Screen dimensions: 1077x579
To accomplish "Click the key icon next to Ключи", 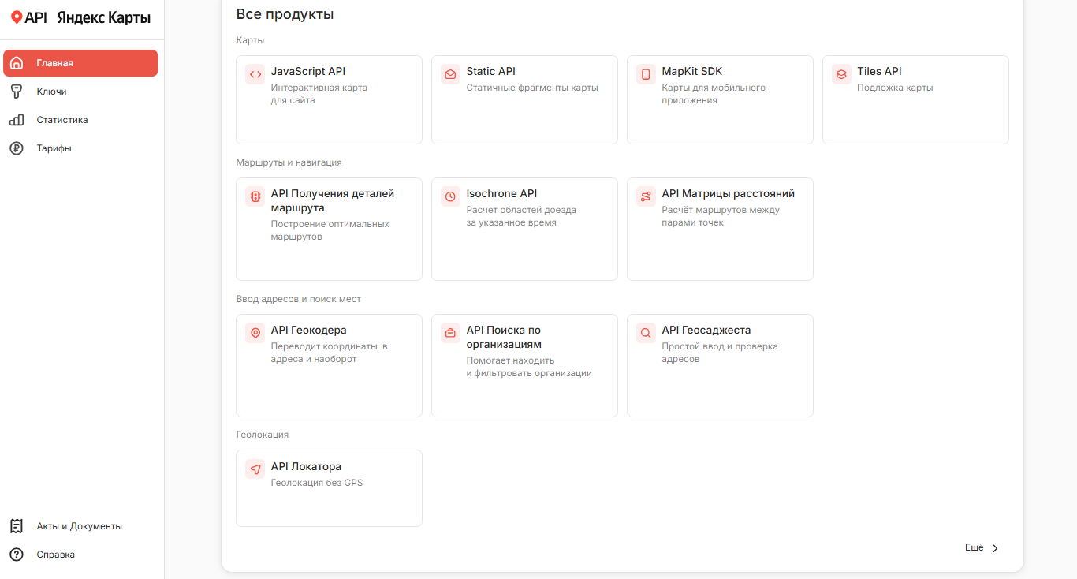I will pos(17,92).
